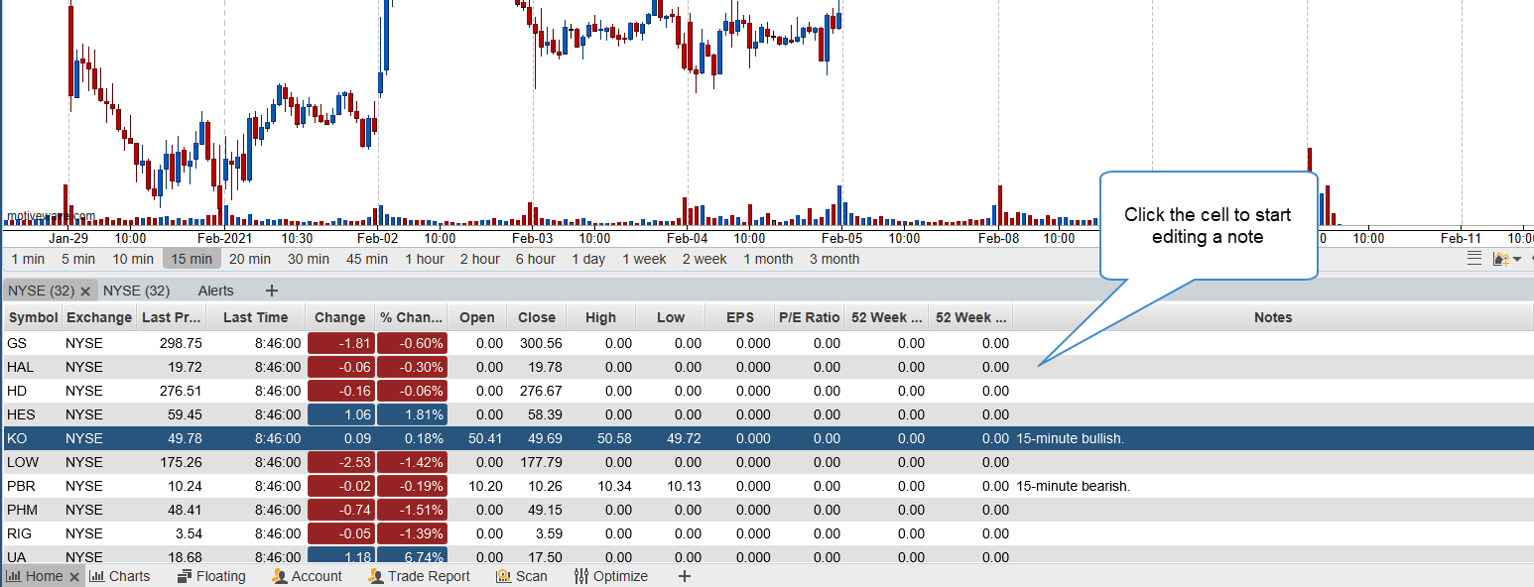Select the 1 day bar size
Image resolution: width=1534 pixels, height=587 pixels.
(x=588, y=259)
